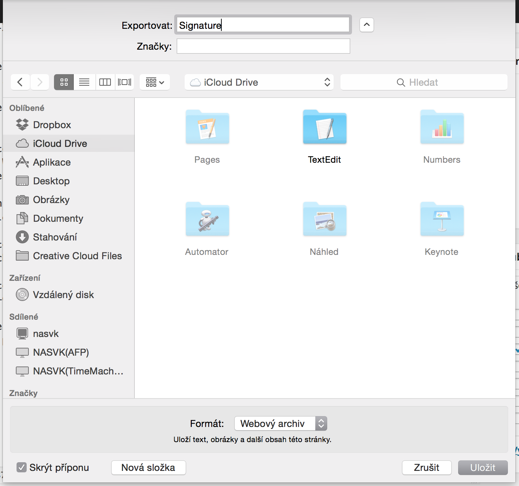The image size is (519, 486).
Task: Click the Sdílené section header
Action: [x=24, y=317]
